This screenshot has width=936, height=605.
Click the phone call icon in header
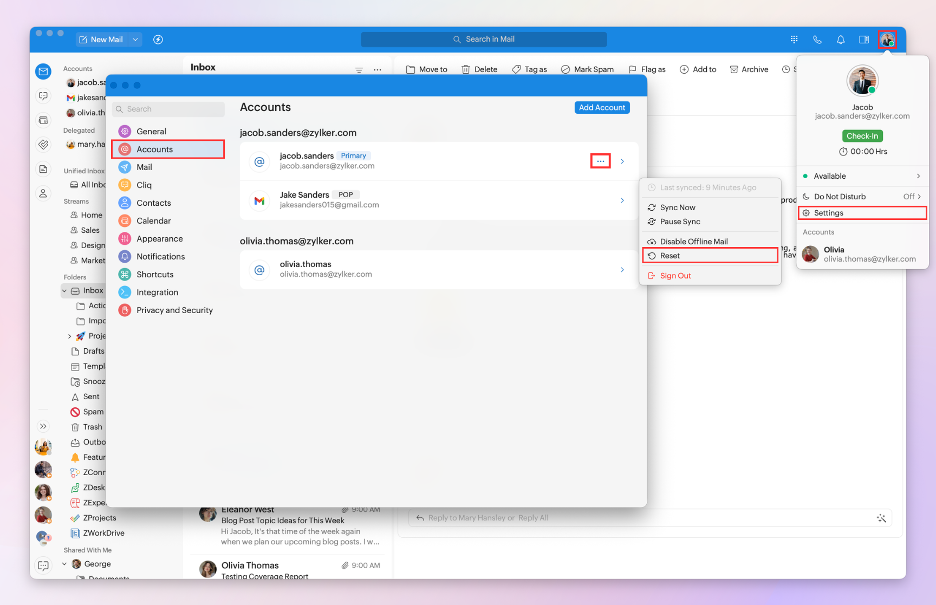point(817,40)
